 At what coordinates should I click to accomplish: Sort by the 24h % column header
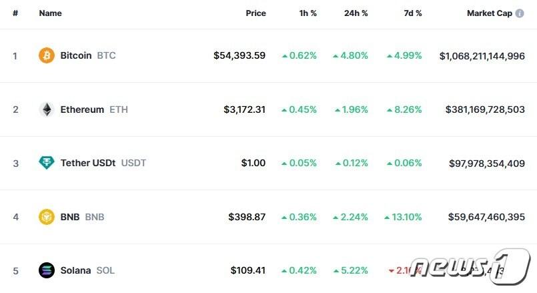[x=356, y=13]
